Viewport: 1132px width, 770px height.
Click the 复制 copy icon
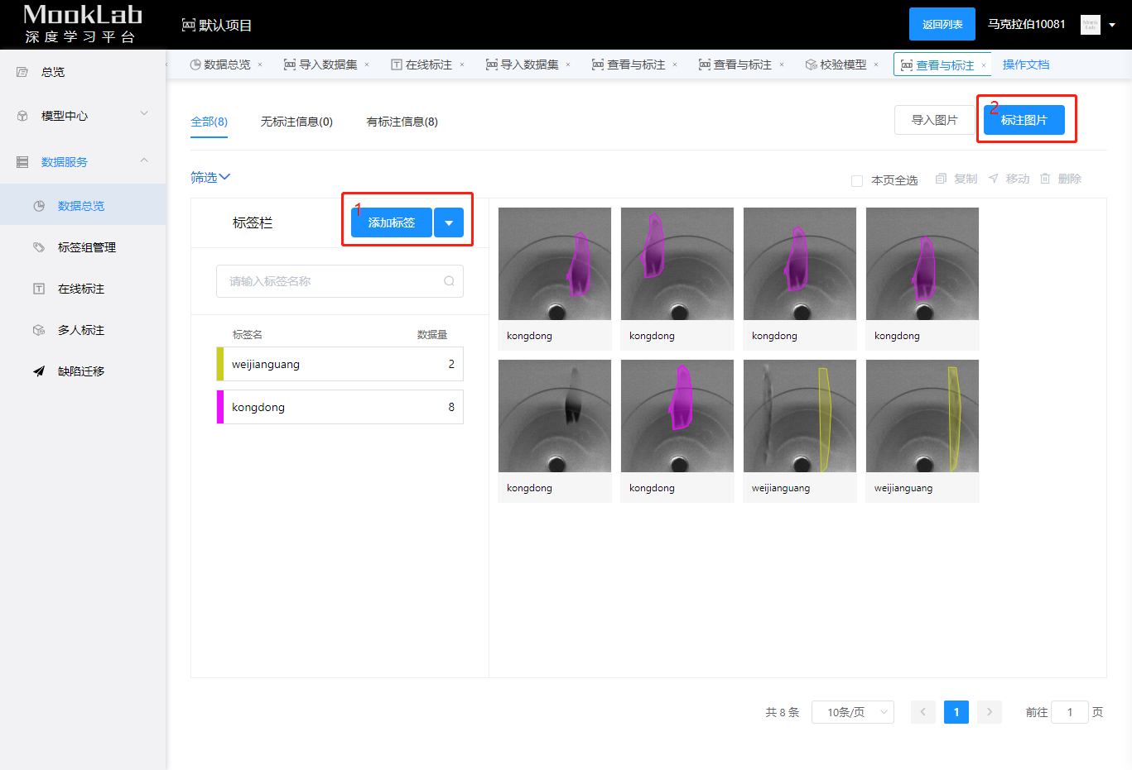(x=941, y=179)
